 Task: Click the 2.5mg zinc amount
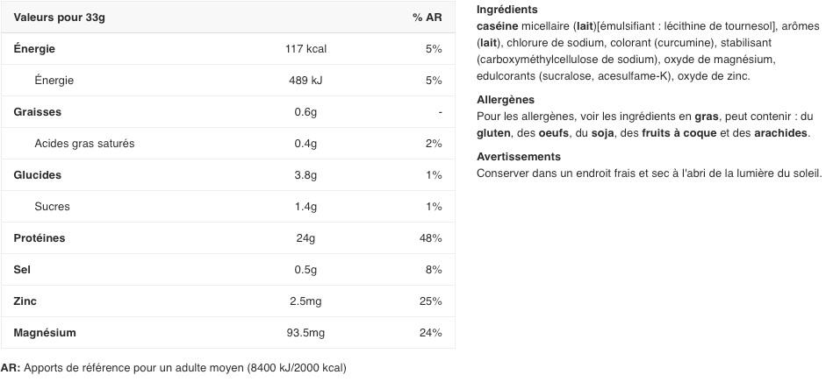click(305, 301)
